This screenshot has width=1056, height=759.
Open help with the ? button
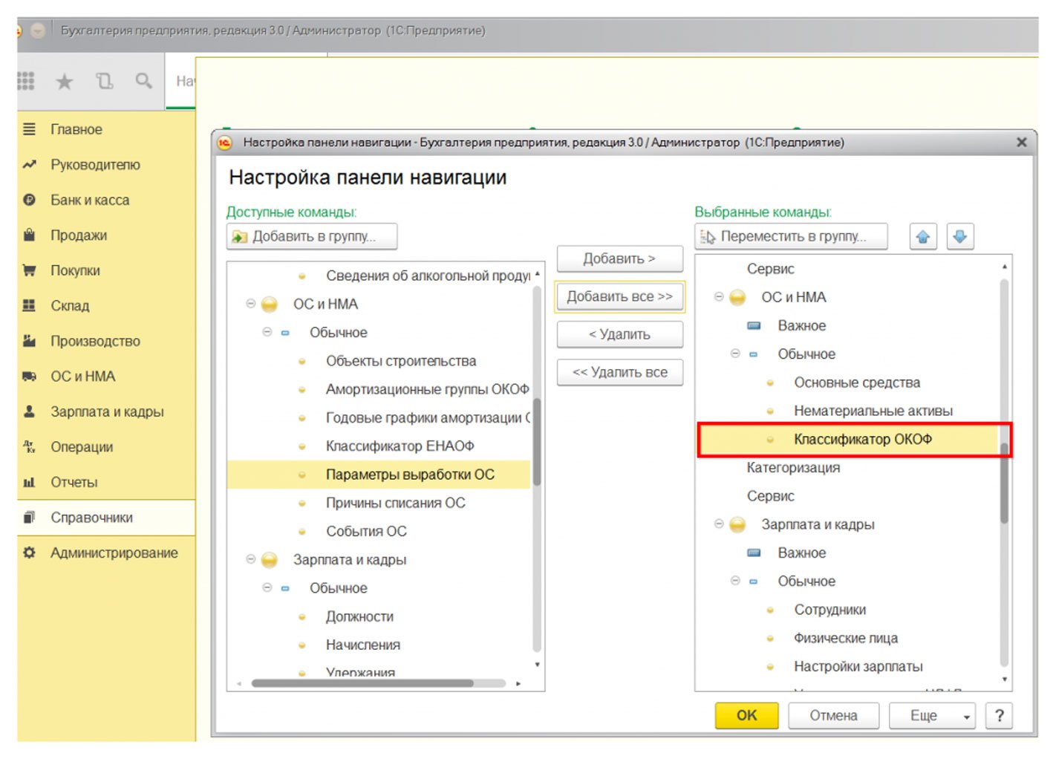click(x=999, y=716)
